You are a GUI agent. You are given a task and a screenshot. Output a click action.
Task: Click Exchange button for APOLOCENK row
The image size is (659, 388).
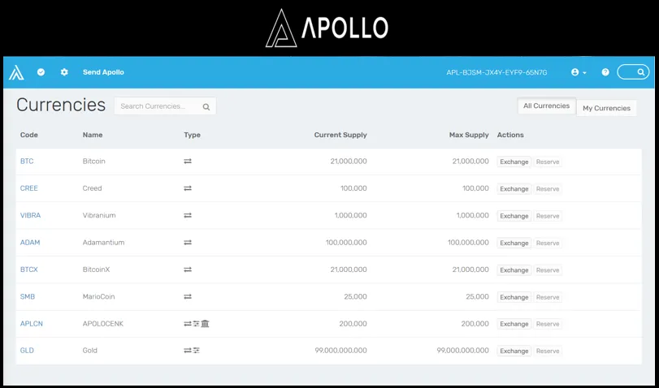point(514,324)
